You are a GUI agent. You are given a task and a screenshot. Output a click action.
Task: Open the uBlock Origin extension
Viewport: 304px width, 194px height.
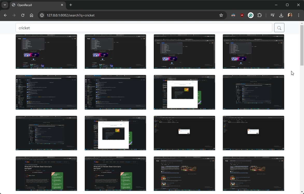(242, 15)
